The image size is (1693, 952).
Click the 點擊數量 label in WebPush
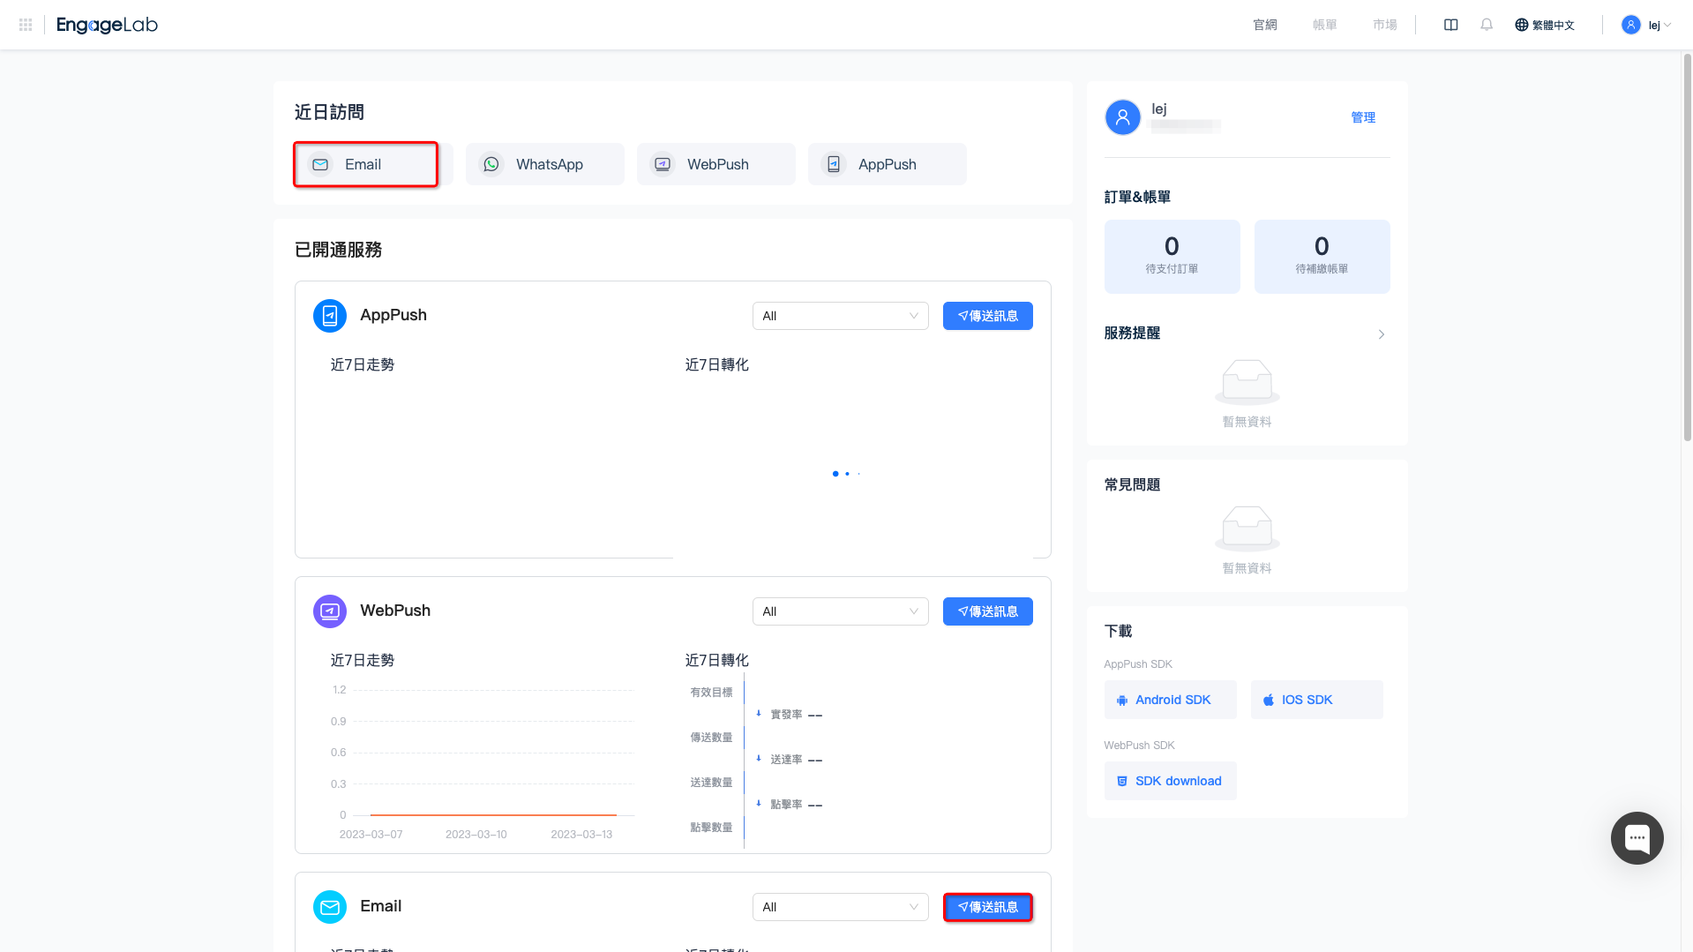(x=711, y=828)
